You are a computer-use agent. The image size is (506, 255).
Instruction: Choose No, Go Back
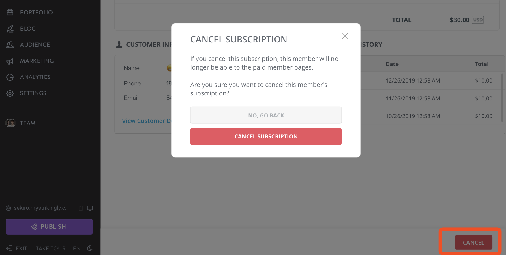click(x=266, y=115)
